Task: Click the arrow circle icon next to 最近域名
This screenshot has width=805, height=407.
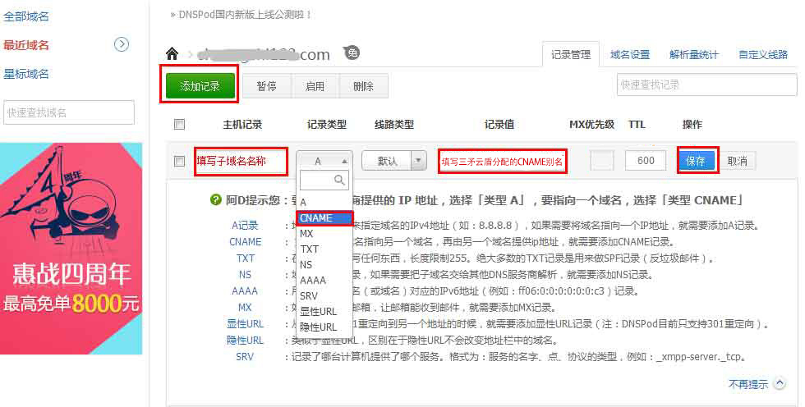Action: (x=122, y=44)
